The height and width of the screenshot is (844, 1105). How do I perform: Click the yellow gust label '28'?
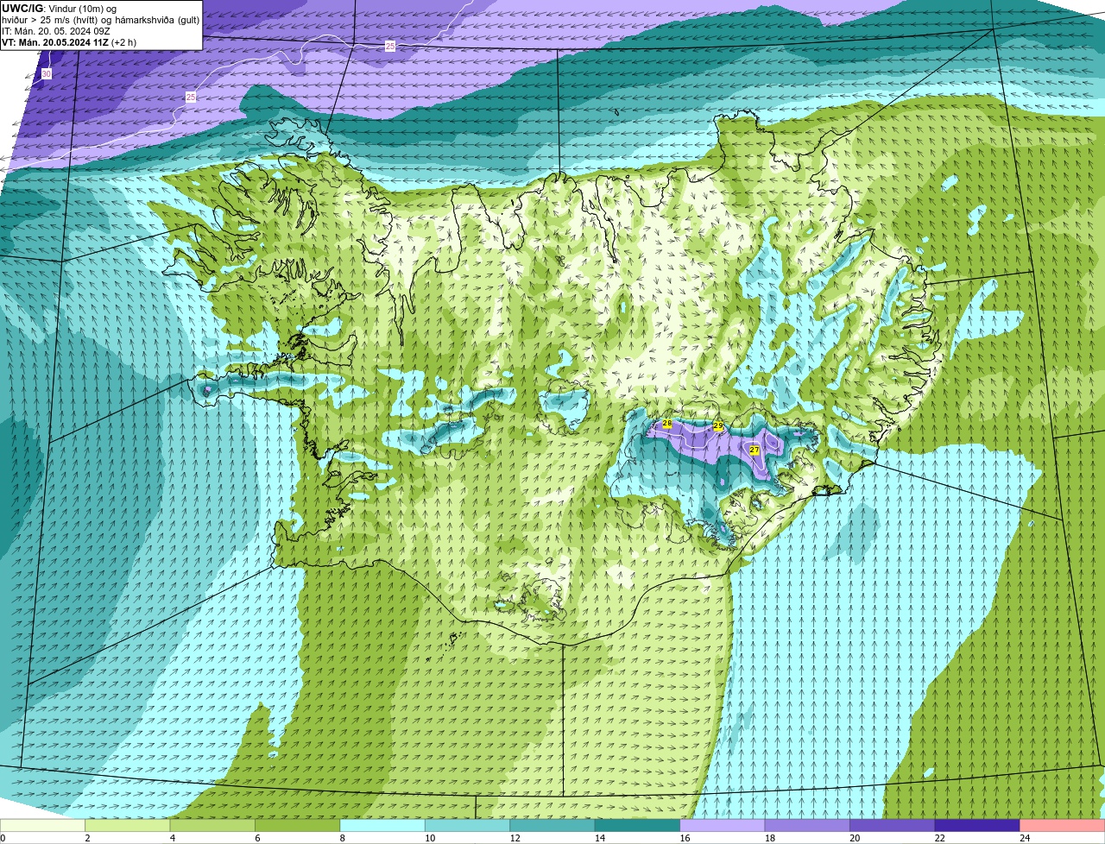666,424
